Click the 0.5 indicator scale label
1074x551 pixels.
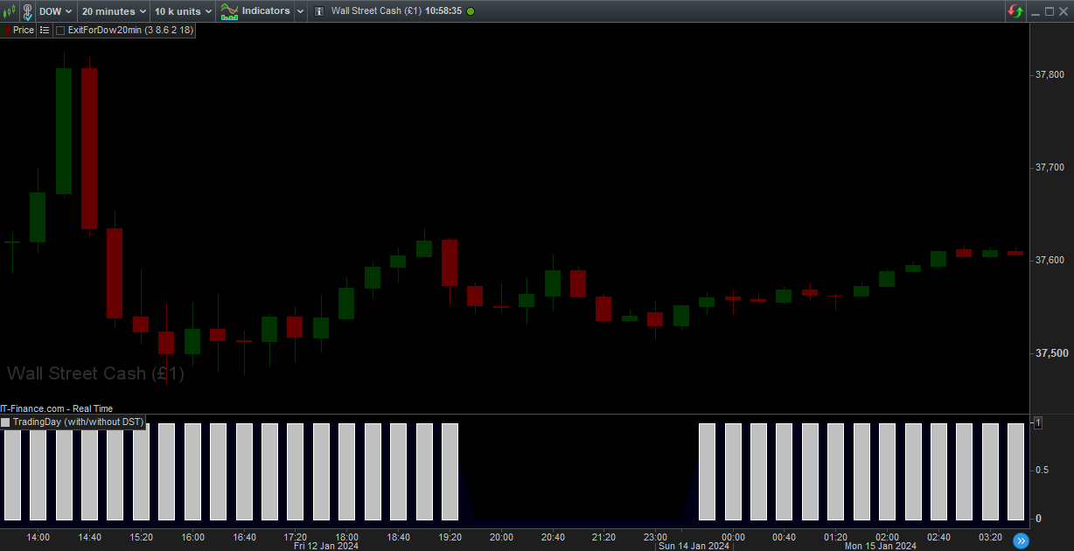pos(1043,470)
